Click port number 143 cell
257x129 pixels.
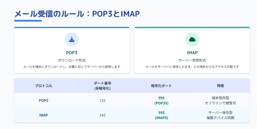(102, 115)
